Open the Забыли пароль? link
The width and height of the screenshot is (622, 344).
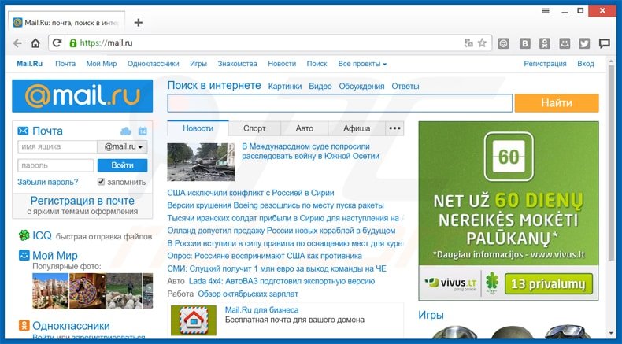click(47, 182)
